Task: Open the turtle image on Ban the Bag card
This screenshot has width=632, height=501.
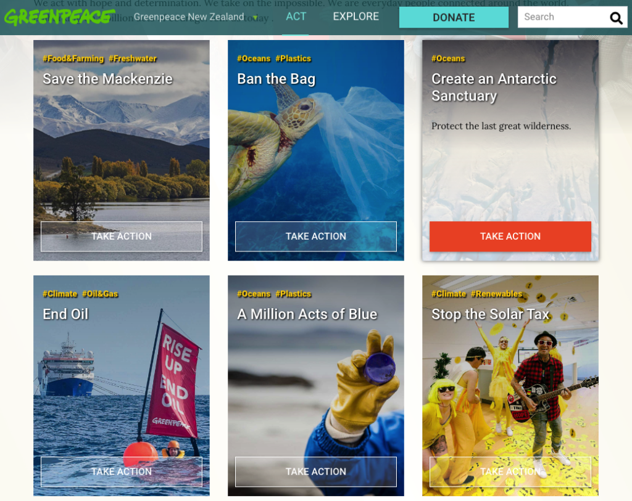Action: pos(315,153)
